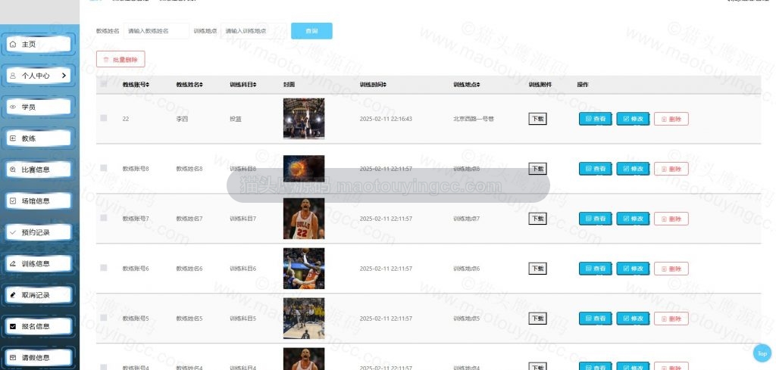The width and height of the screenshot is (776, 370).
Task: Check the row checkbox for 李四
Action: [x=103, y=118]
